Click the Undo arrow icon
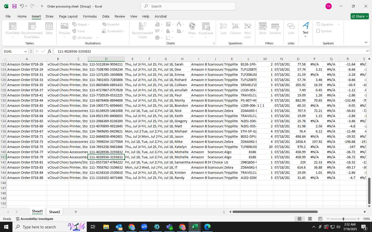372x232 pixels. (x=22, y=6)
